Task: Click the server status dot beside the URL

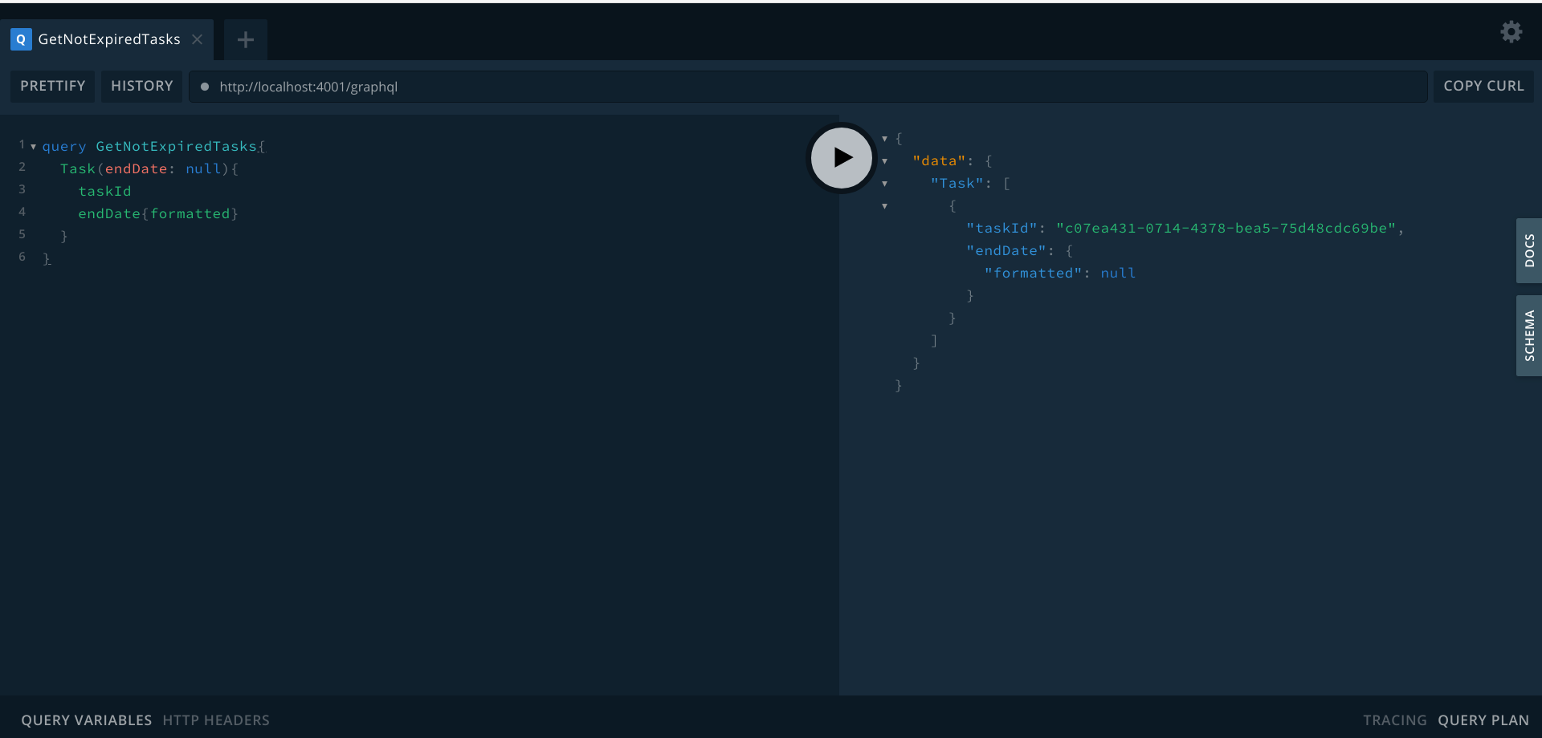Action: (x=206, y=87)
